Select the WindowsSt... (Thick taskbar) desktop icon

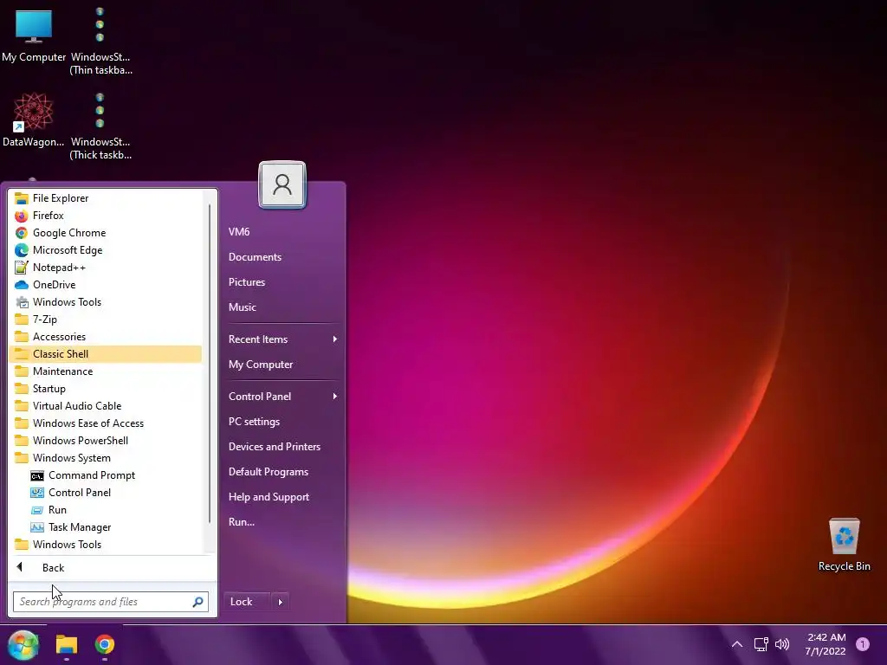pyautogui.click(x=100, y=126)
